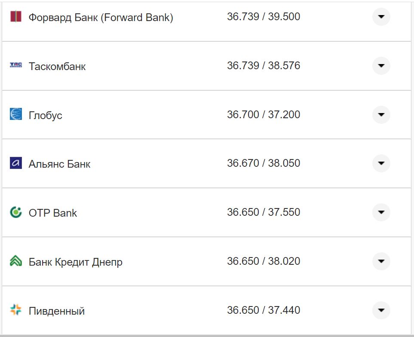Expand the Таскомбанк row details
Image resolution: width=414 pixels, height=337 pixels.
[x=381, y=66]
